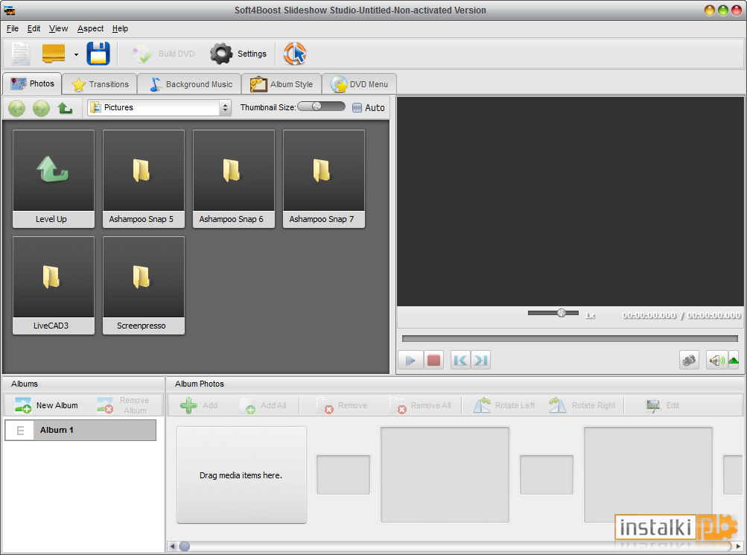747x555 pixels.
Task: Click the lifebuoy help icon in toolbar
Action: [x=295, y=54]
